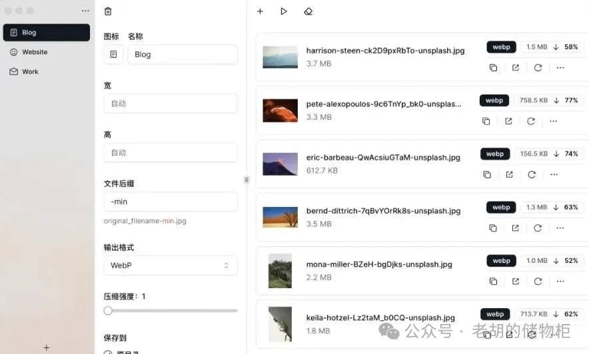Select the filename bernd-dittrich-7qBvYOrRk8s-unsplash.jpg
Screen dimensions: 589x354
[x=383, y=211]
